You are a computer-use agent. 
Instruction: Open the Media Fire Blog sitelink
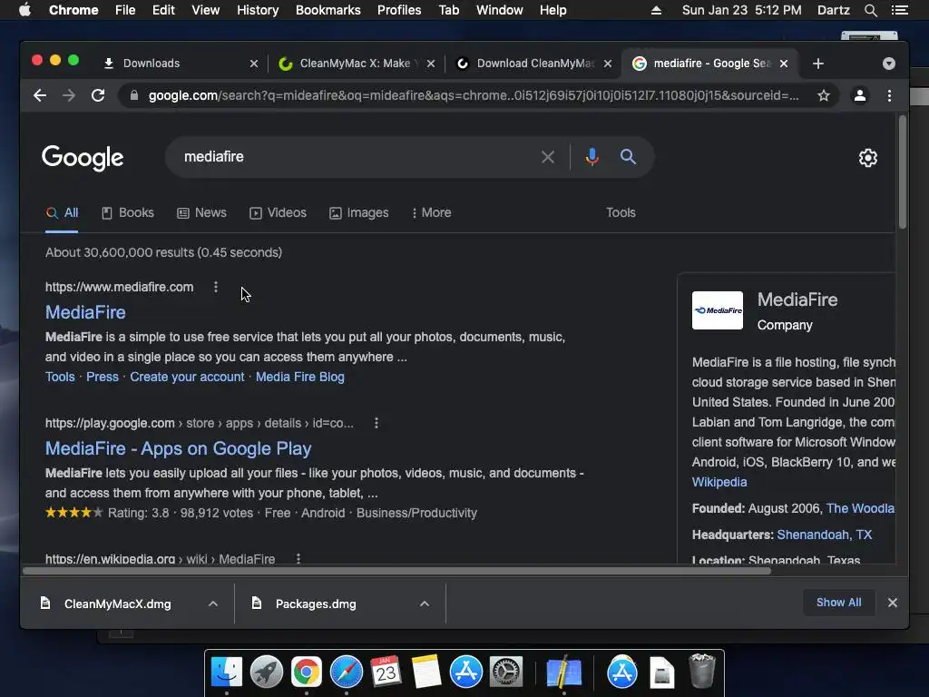[299, 377]
